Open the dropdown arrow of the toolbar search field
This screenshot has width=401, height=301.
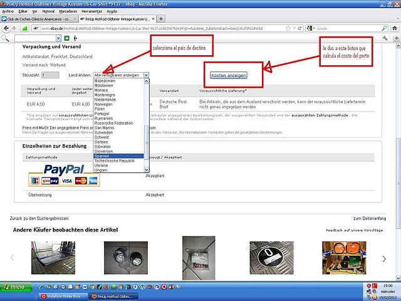pos(58,38)
